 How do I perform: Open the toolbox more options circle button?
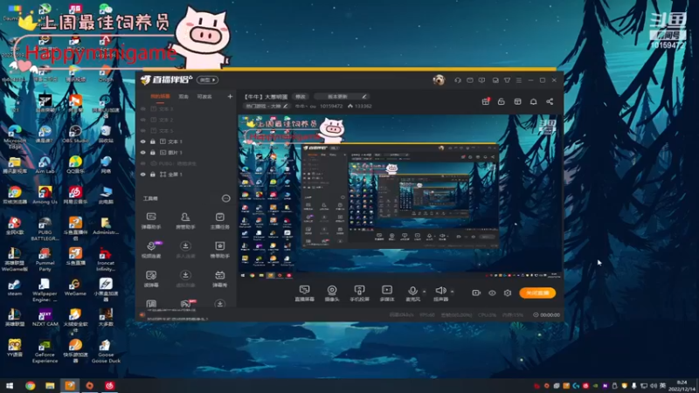point(226,198)
